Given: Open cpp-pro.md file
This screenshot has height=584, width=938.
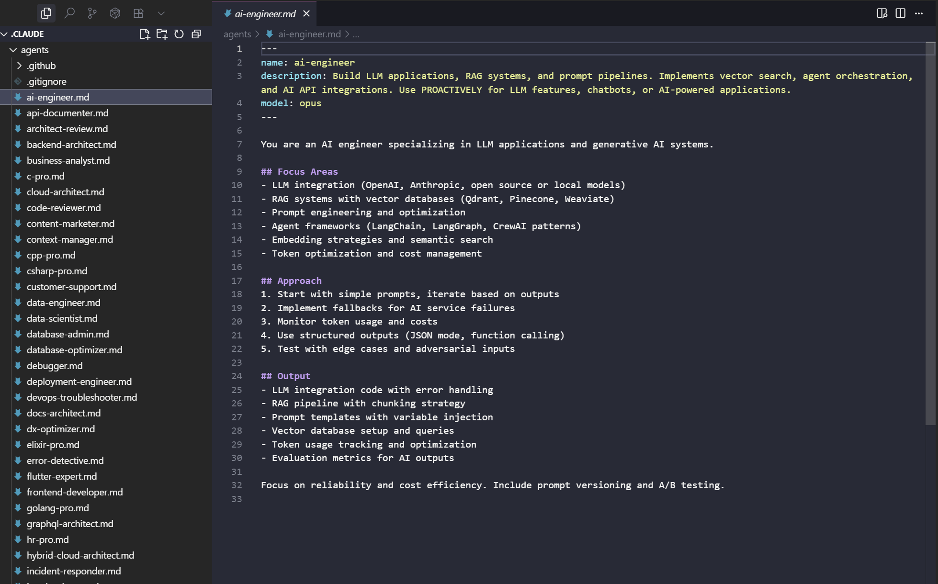Looking at the screenshot, I should (x=106, y=255).
